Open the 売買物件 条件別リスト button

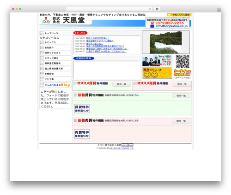82,134
